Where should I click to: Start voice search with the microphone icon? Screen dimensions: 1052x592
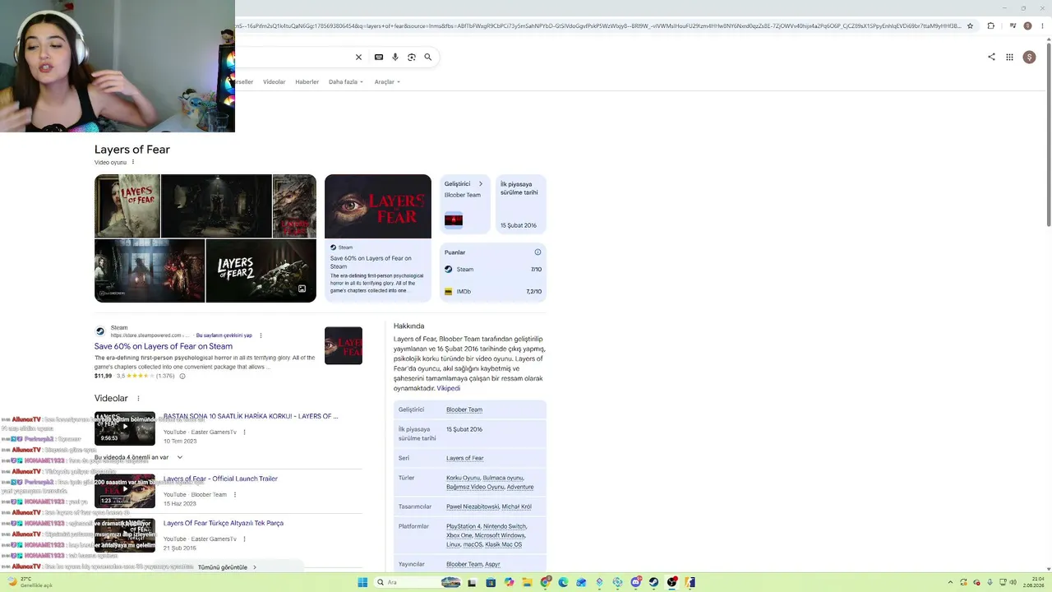pyautogui.click(x=395, y=58)
